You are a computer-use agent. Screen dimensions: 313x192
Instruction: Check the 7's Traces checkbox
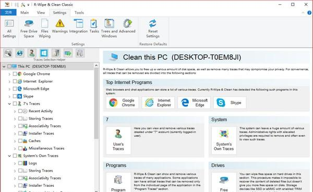tap(15, 104)
